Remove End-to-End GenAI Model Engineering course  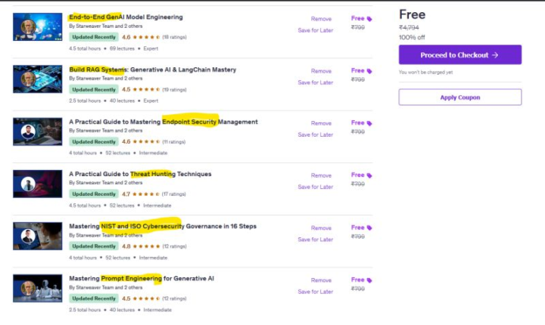[321, 19]
